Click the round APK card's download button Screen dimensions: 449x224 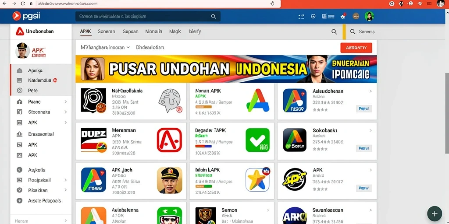[x=363, y=188]
